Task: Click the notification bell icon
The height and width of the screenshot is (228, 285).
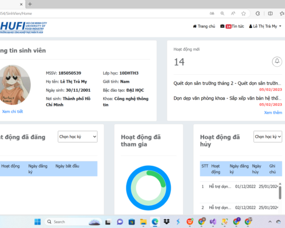Action: [277, 62]
